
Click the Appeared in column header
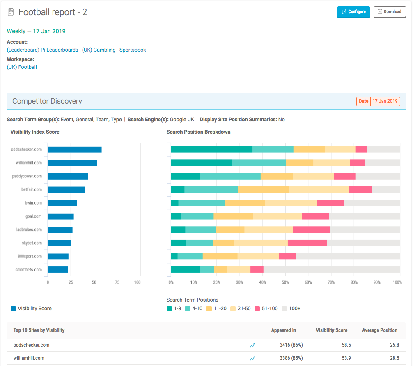click(284, 330)
